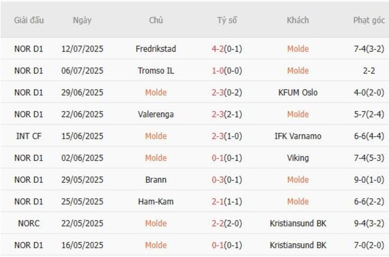Open Kristiansund BK in the 22/05/2025 row
The height and width of the screenshot is (257, 389).
297,224
